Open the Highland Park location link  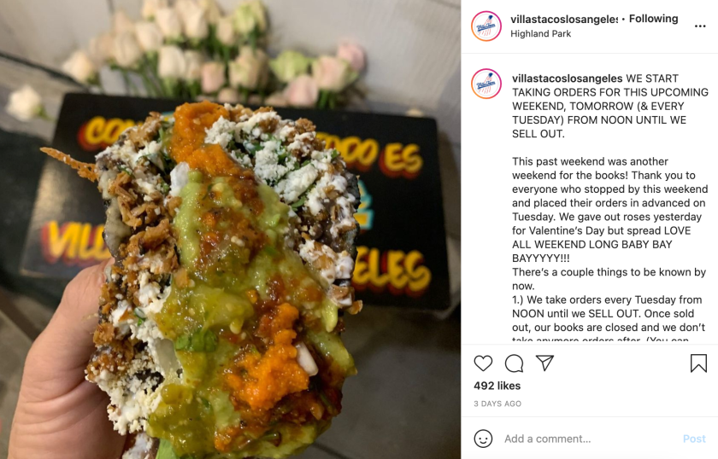point(540,34)
